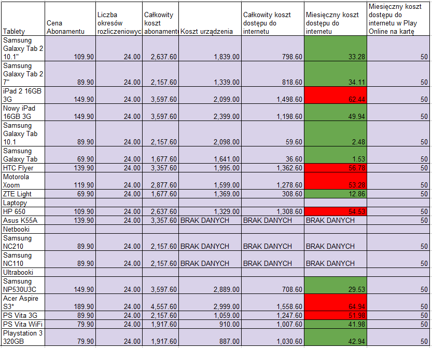This screenshot has height=348, width=432.
Task: Select the green cell with value 1.53
Action: (336, 155)
